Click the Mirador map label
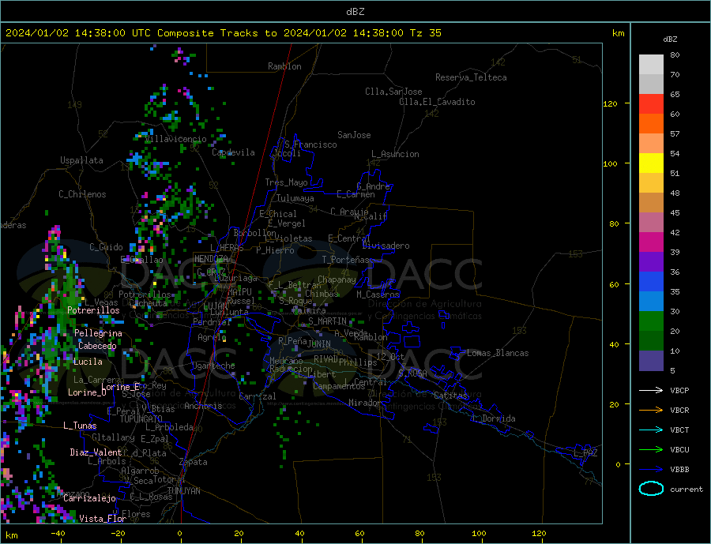 [366, 403]
